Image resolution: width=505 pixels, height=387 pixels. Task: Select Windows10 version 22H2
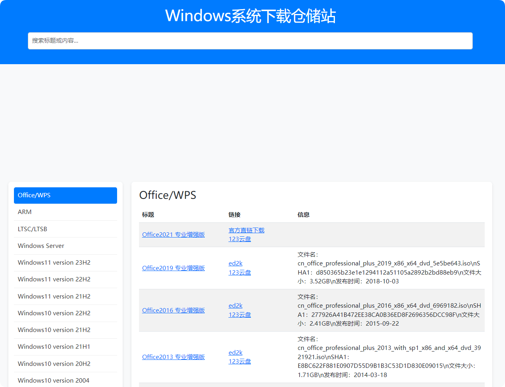[65, 313]
